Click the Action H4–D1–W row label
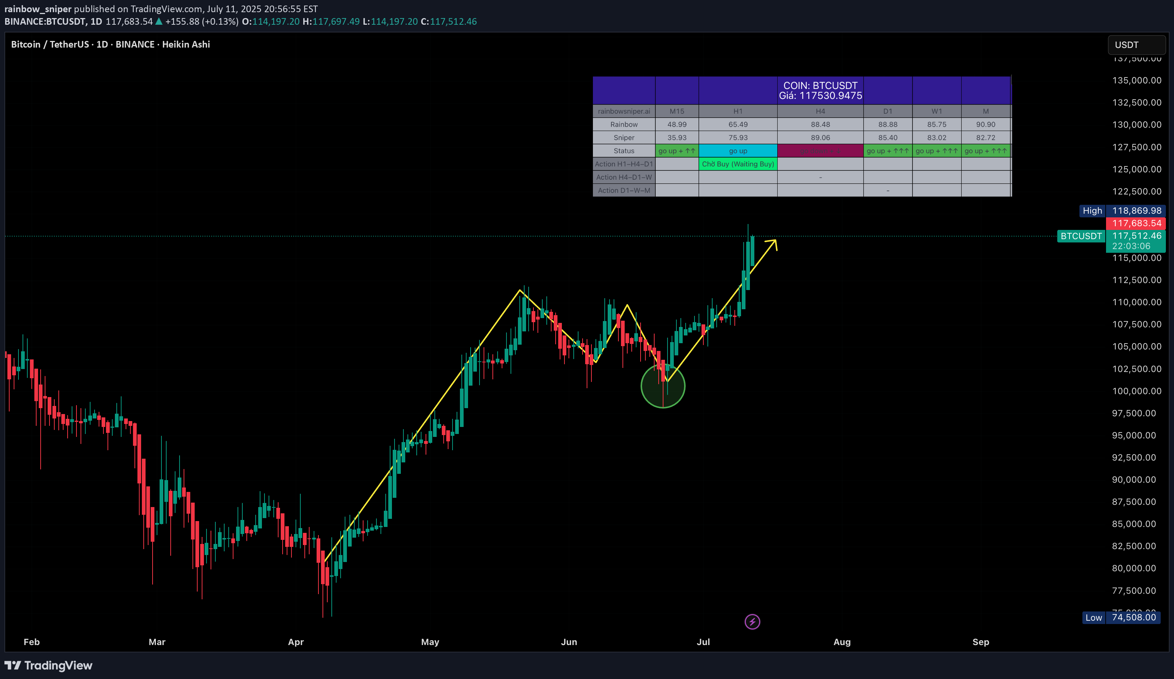This screenshot has width=1174, height=679. click(624, 177)
